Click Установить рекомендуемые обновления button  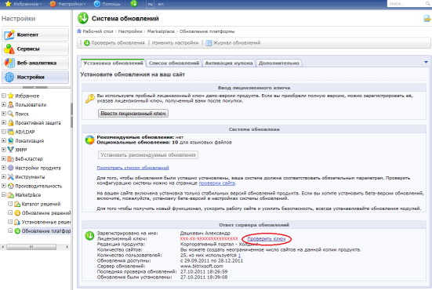pos(148,154)
